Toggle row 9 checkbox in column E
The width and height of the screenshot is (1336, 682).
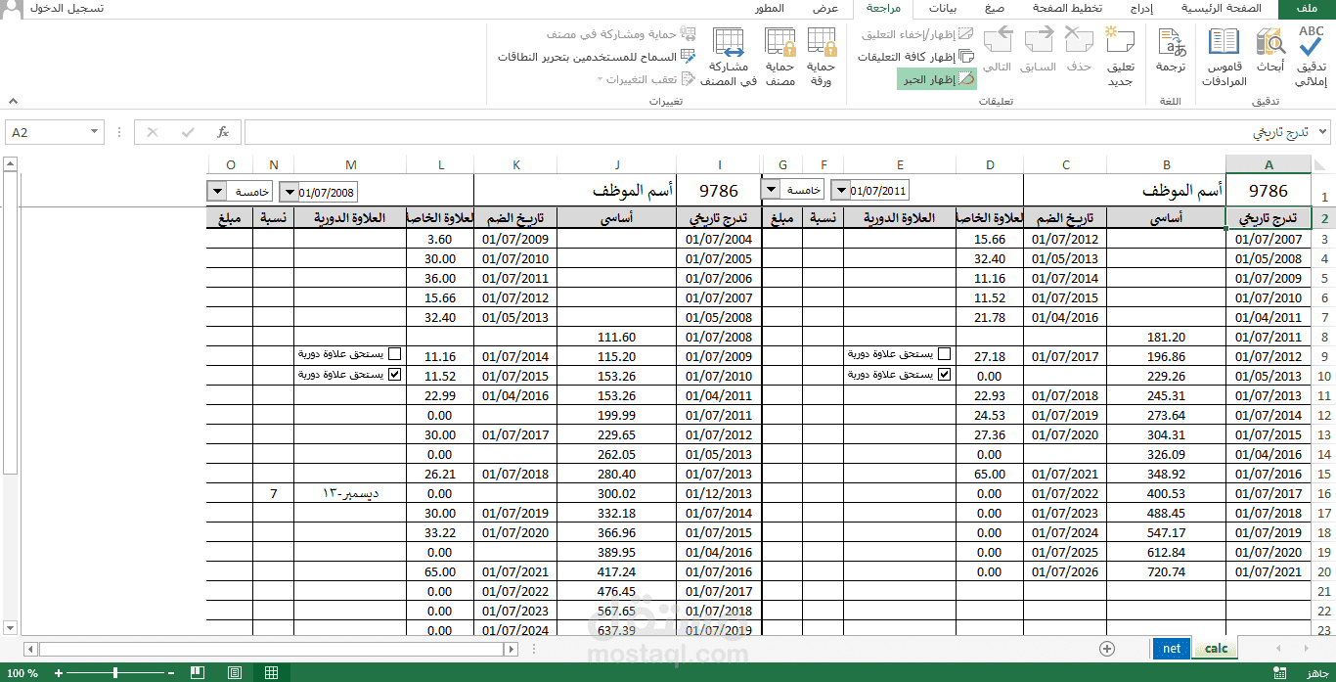coord(944,354)
